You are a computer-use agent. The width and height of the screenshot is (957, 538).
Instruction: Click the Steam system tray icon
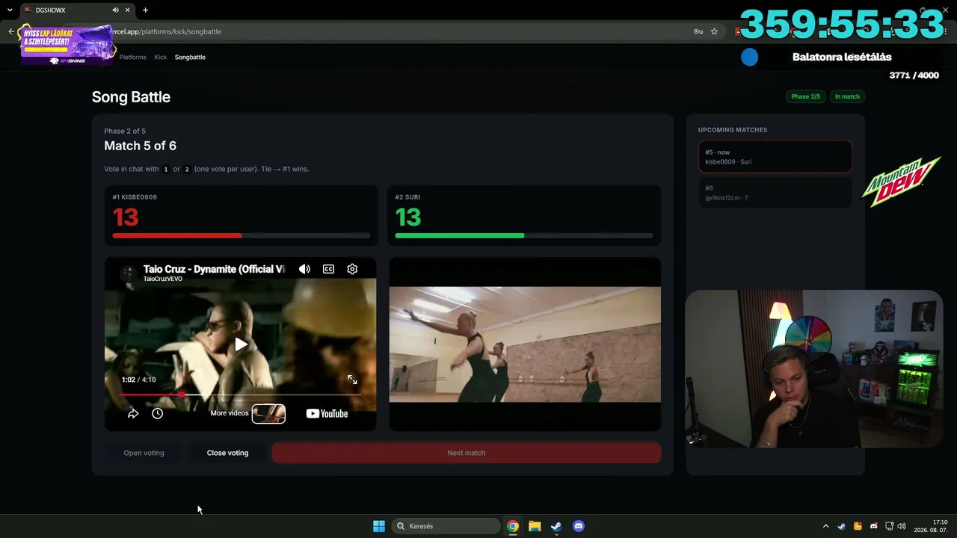pos(842,526)
